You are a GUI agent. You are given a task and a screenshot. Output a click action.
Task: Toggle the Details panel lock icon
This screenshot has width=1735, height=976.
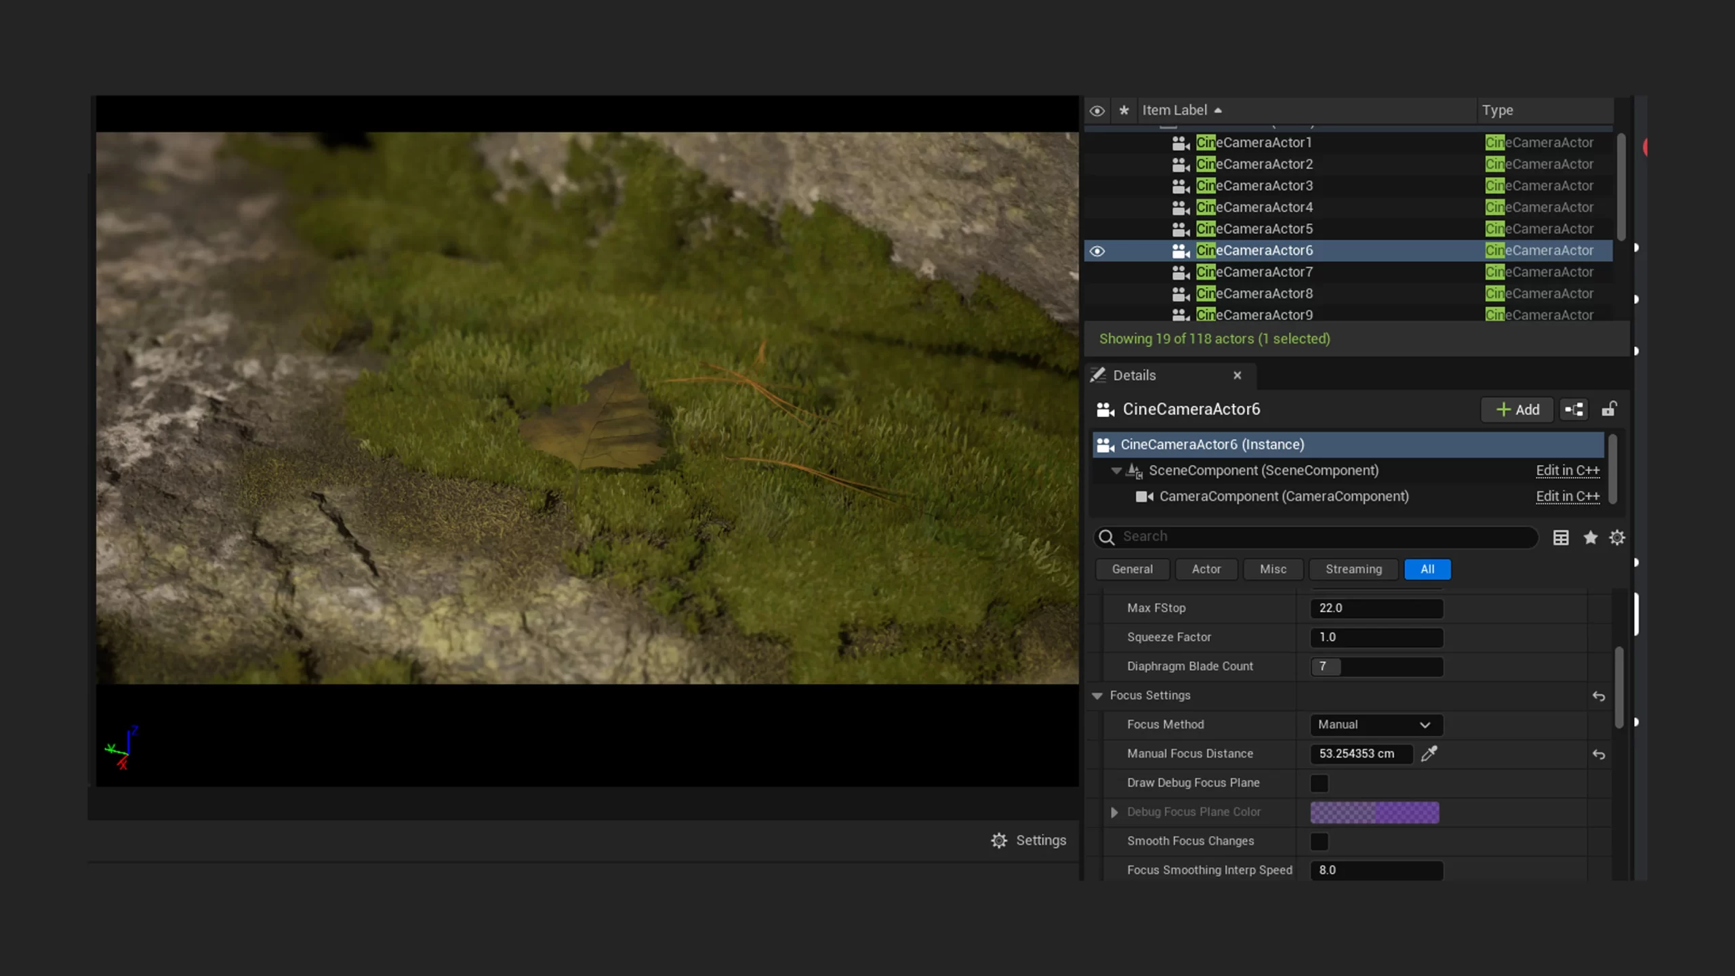pyautogui.click(x=1609, y=409)
